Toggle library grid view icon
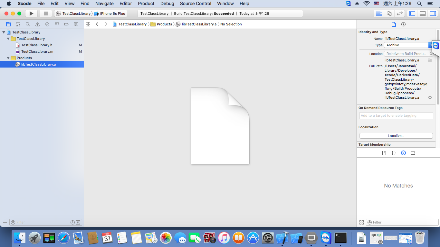440x247 pixels. [x=361, y=222]
